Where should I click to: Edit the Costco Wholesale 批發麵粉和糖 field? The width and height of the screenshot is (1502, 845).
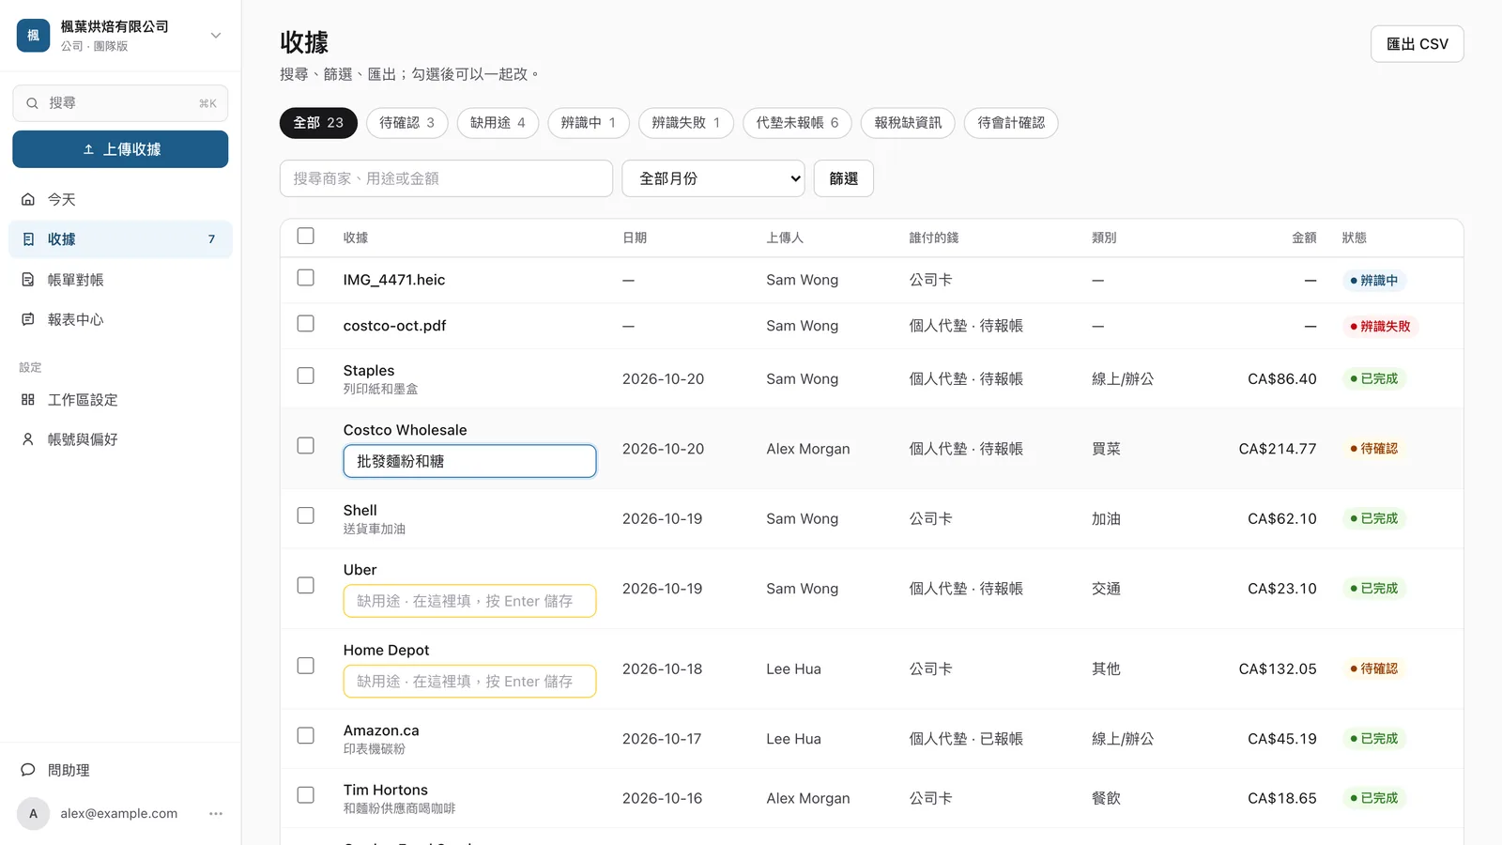(469, 461)
